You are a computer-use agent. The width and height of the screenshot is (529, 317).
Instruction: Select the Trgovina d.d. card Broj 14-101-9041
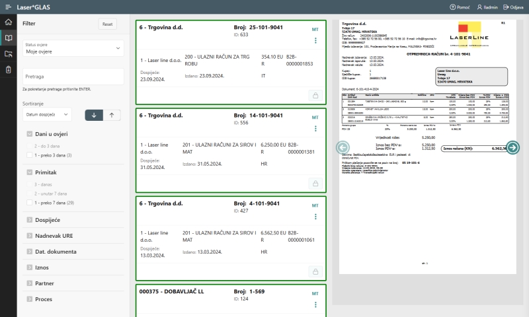pos(231,151)
